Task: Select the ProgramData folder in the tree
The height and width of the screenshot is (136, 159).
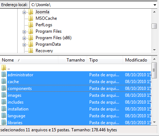Action: [x=48, y=44]
